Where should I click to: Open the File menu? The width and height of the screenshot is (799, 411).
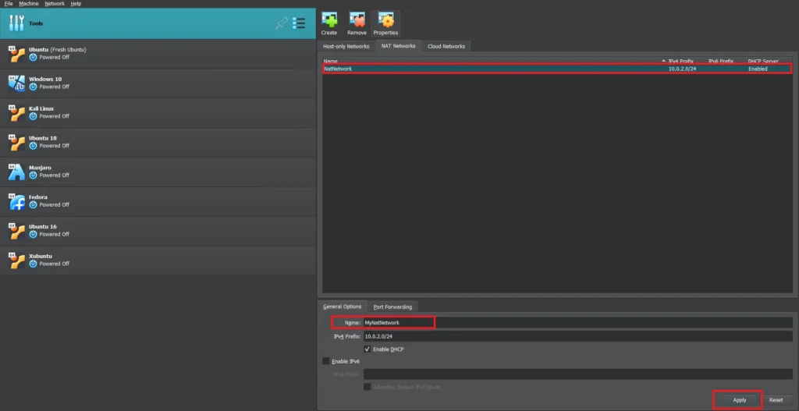tap(9, 4)
